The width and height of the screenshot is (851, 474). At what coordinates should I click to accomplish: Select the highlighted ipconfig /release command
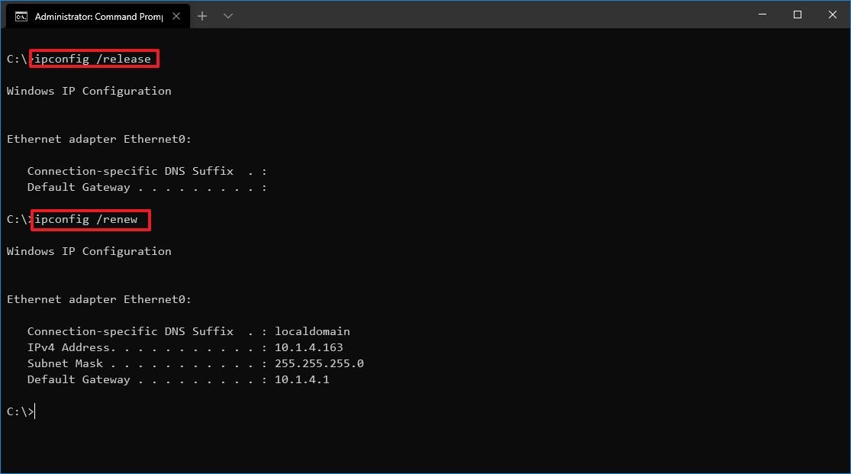pyautogui.click(x=93, y=58)
